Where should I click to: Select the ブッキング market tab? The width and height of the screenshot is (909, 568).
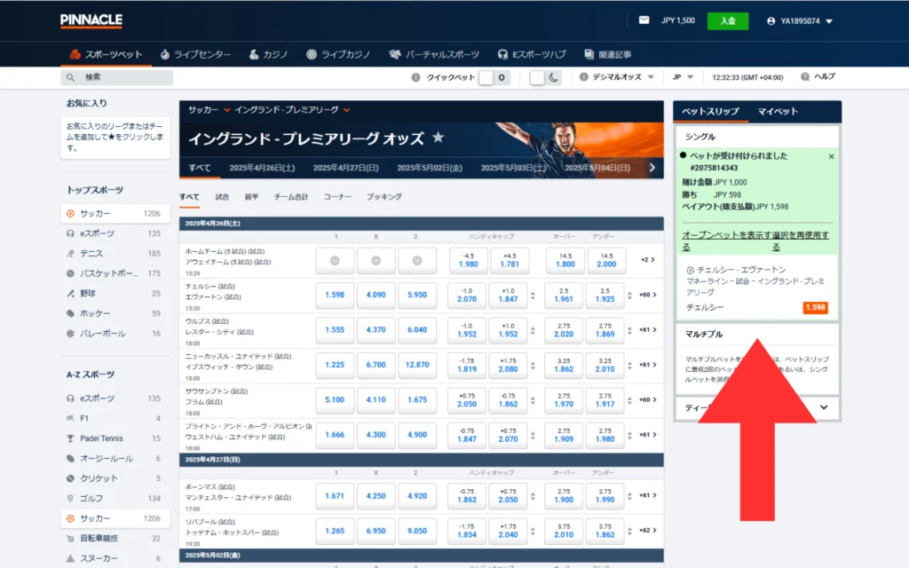pos(383,196)
